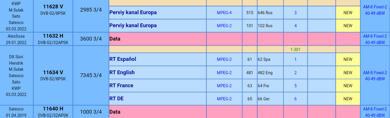
Task: Click the MPEG-2 link in RT English row
Action: pyautogui.click(x=224, y=73)
